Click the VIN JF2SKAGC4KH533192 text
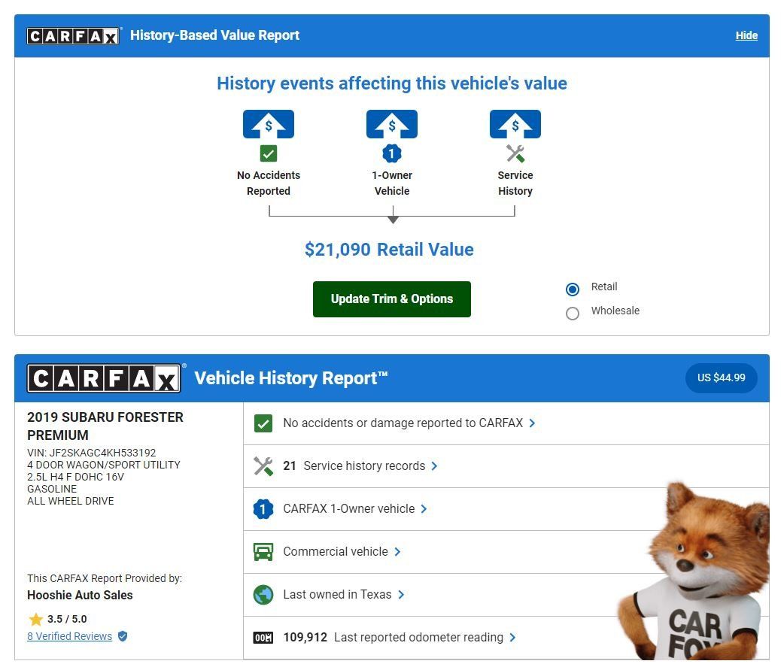 pyautogui.click(x=92, y=453)
